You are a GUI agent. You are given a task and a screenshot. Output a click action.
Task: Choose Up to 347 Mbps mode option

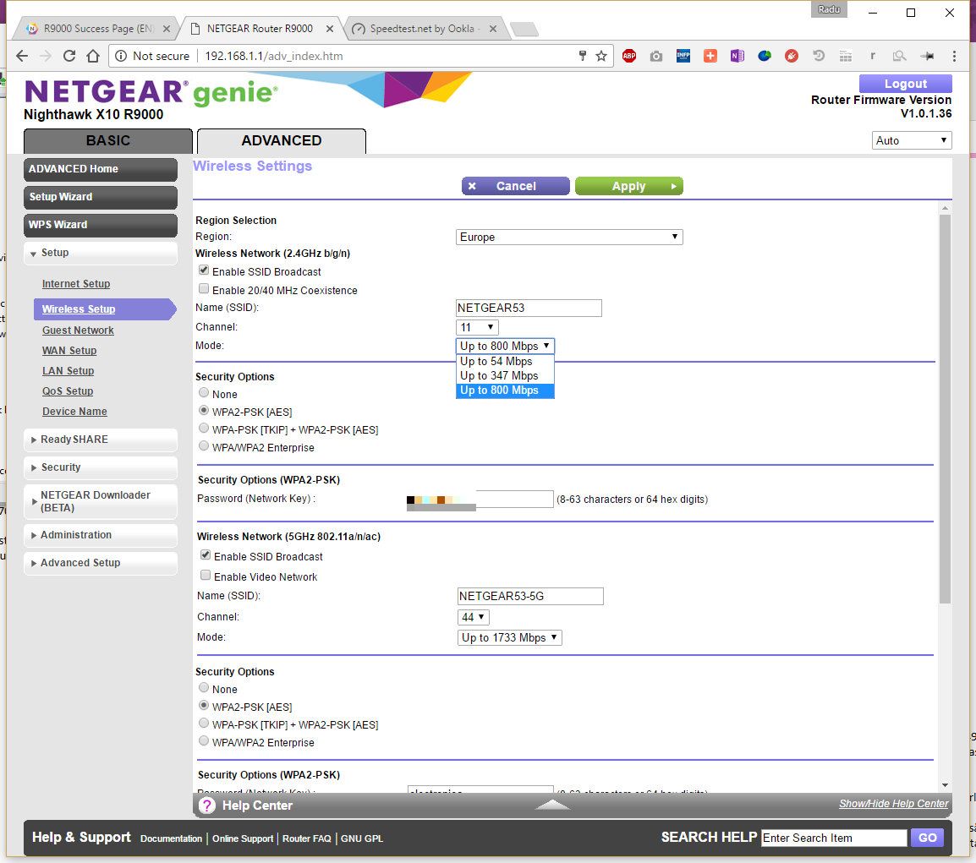click(499, 375)
